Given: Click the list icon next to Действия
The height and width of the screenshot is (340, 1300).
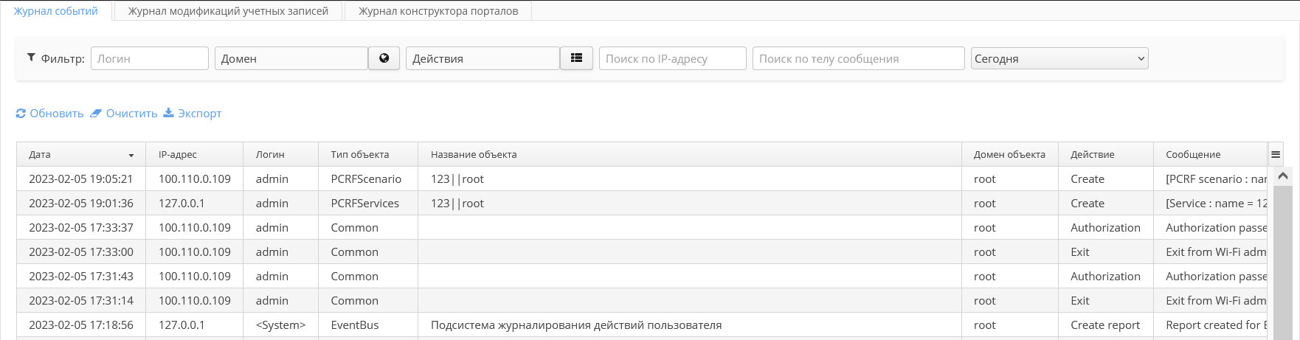Looking at the screenshot, I should pos(576,58).
